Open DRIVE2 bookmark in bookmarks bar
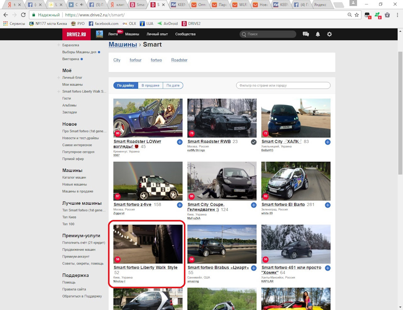This screenshot has width=403, height=310. 191,24
